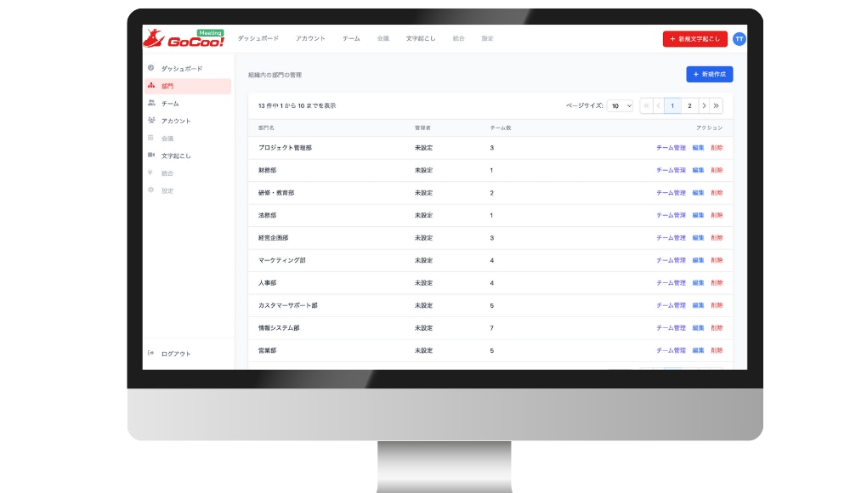Open the TT user avatar menu
Screen dimensions: 867x493
(x=739, y=39)
